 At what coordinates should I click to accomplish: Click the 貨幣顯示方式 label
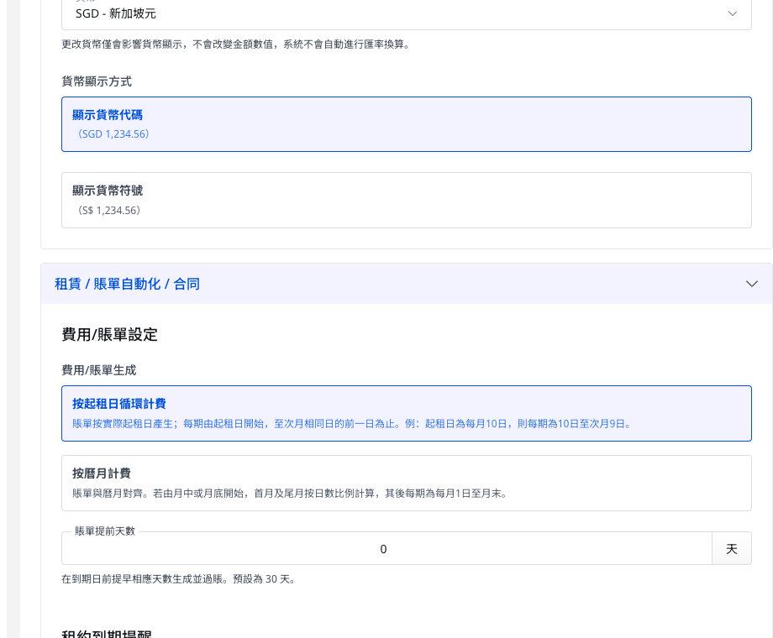[97, 81]
